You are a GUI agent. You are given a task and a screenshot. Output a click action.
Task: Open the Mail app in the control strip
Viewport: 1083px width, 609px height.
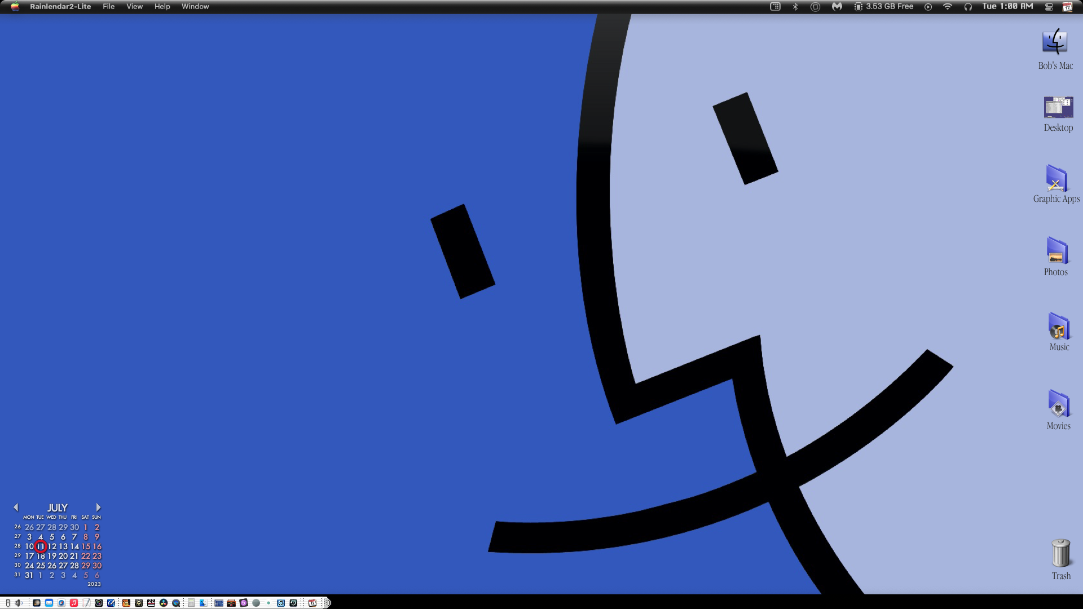[49, 603]
